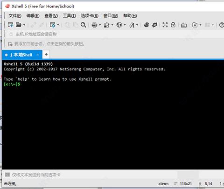Click the color scheme icon
This screenshot has width=224, height=189.
[x=107, y=25]
